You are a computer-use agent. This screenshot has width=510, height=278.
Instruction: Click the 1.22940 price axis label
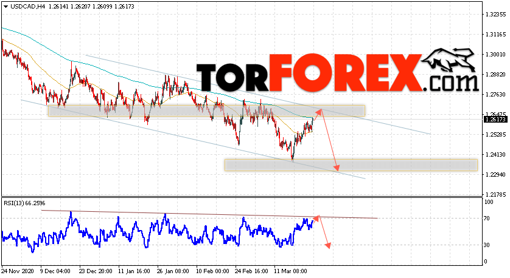495,175
